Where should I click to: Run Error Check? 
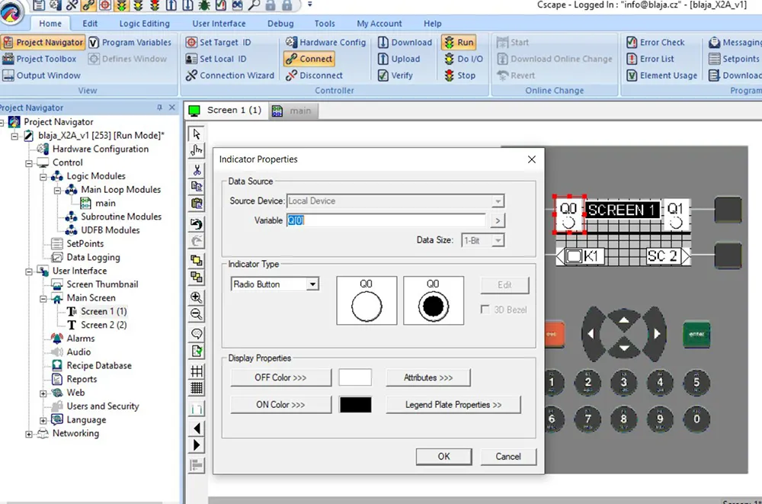click(x=655, y=43)
